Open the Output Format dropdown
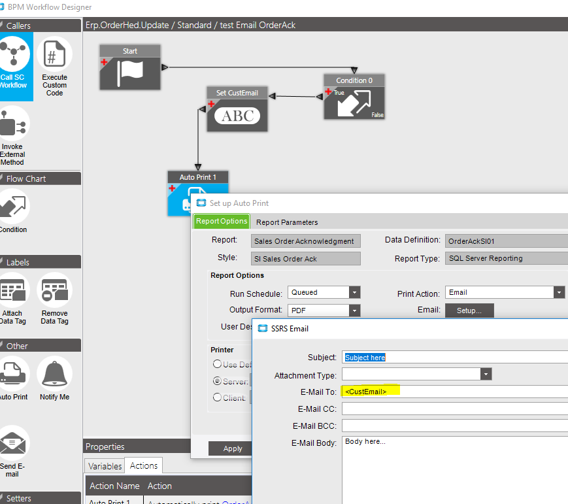 [x=355, y=311]
